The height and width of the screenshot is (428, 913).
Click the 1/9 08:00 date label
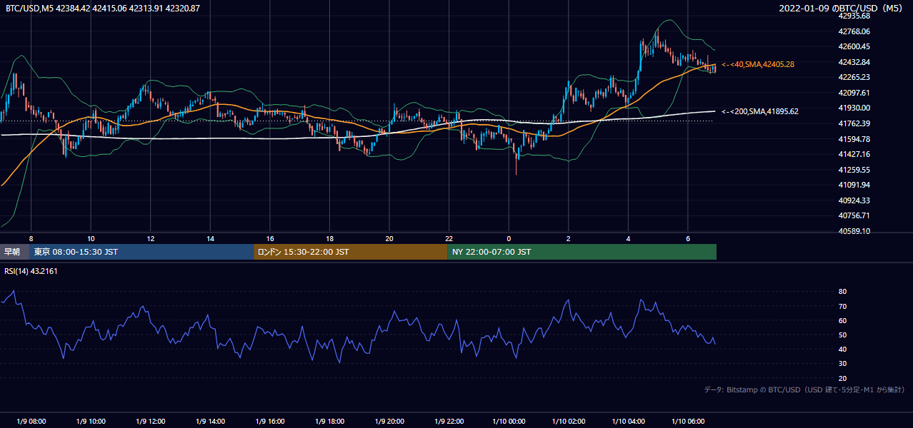click(31, 422)
